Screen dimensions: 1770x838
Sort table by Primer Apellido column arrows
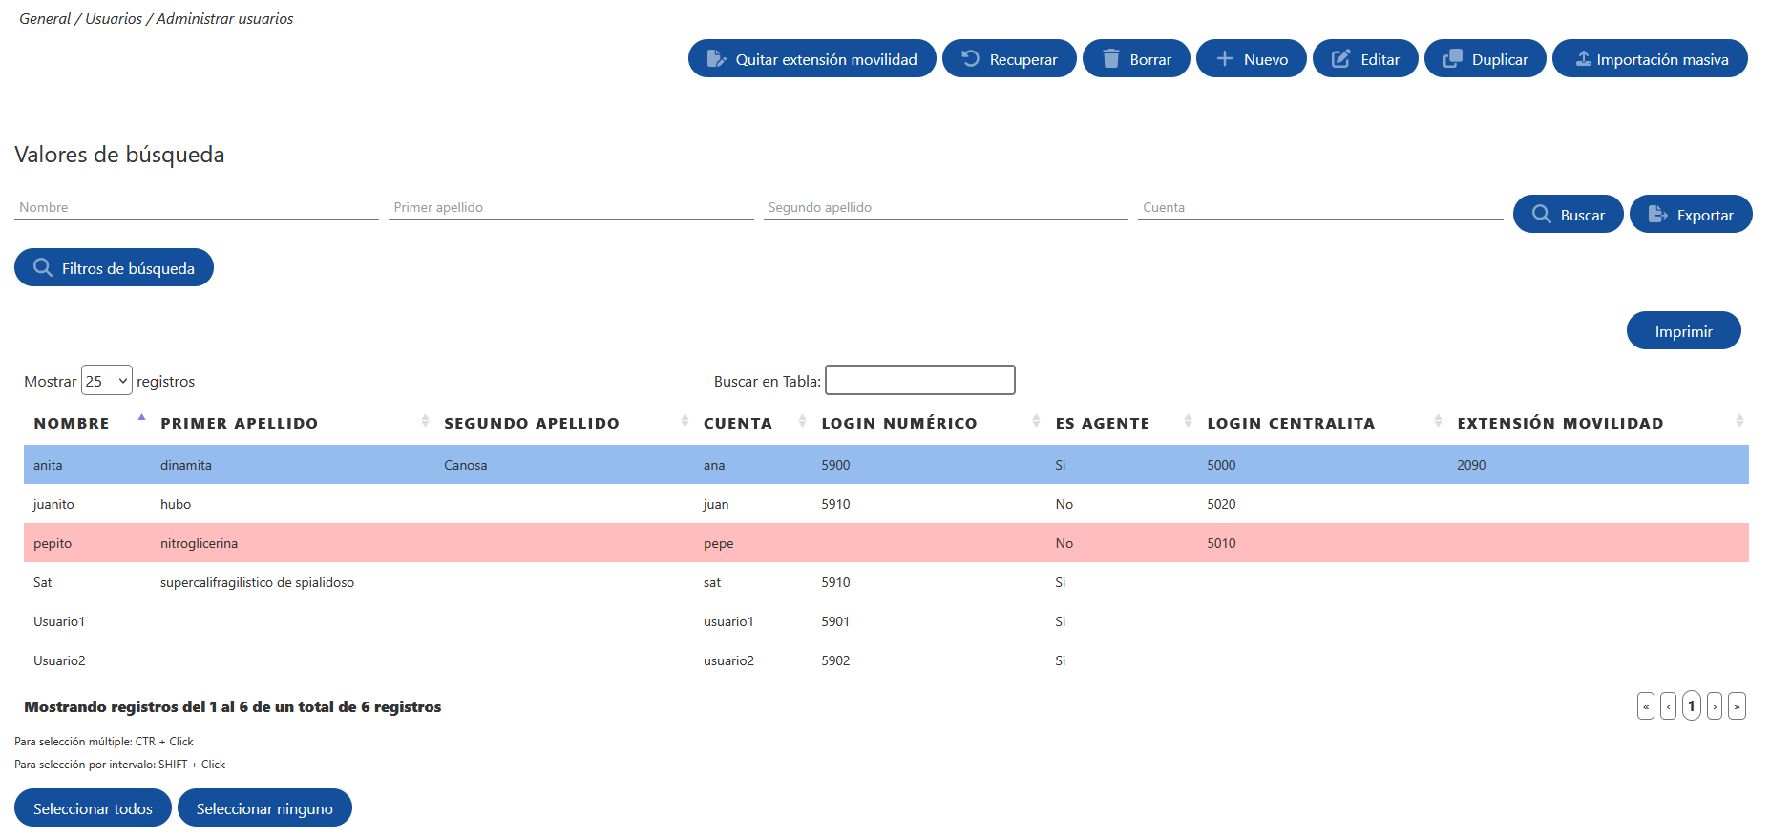point(425,422)
